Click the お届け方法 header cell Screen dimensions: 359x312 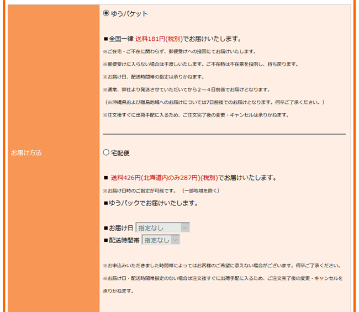coord(27,153)
